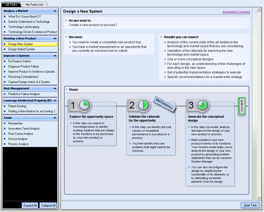
Task: Click the OPTIONAL tag on step 2
Action: [x=165, y=104]
